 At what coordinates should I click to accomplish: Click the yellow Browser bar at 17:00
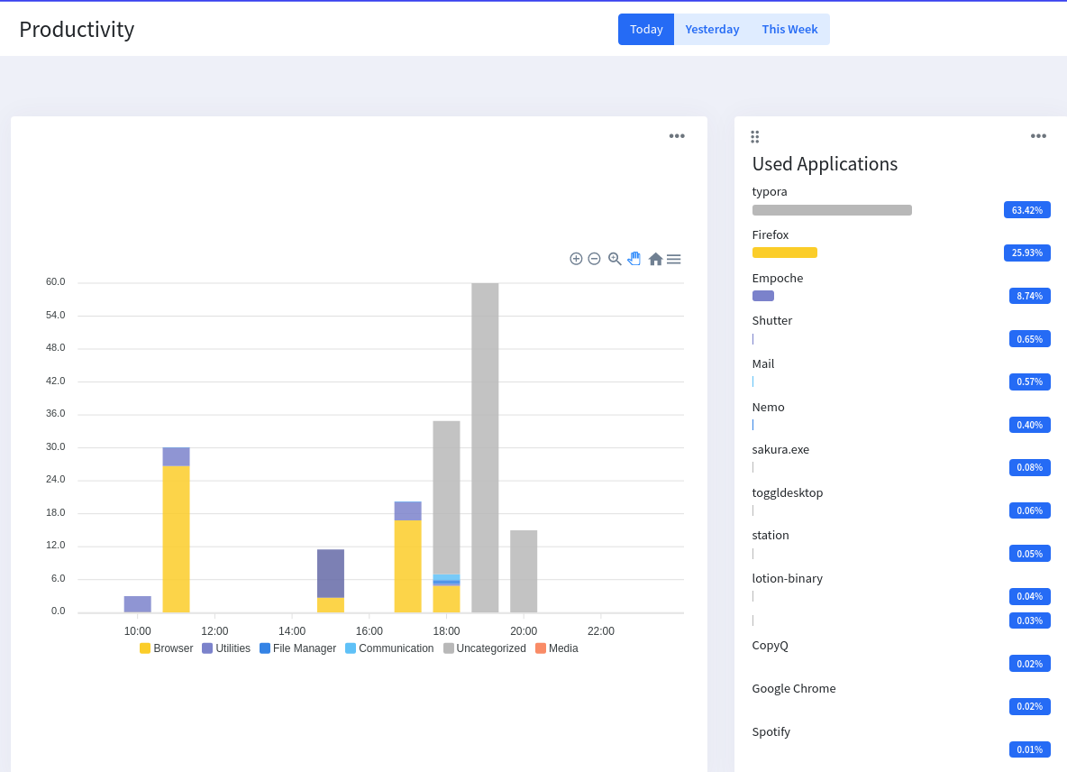(407, 566)
